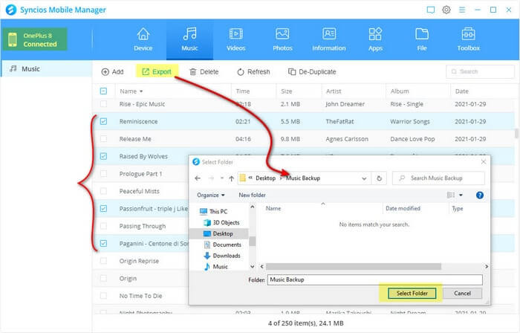Screen dimensions: 520x333
Task: Click the OnePlus 8 Connected device badge
Action: pyautogui.click(x=35, y=39)
